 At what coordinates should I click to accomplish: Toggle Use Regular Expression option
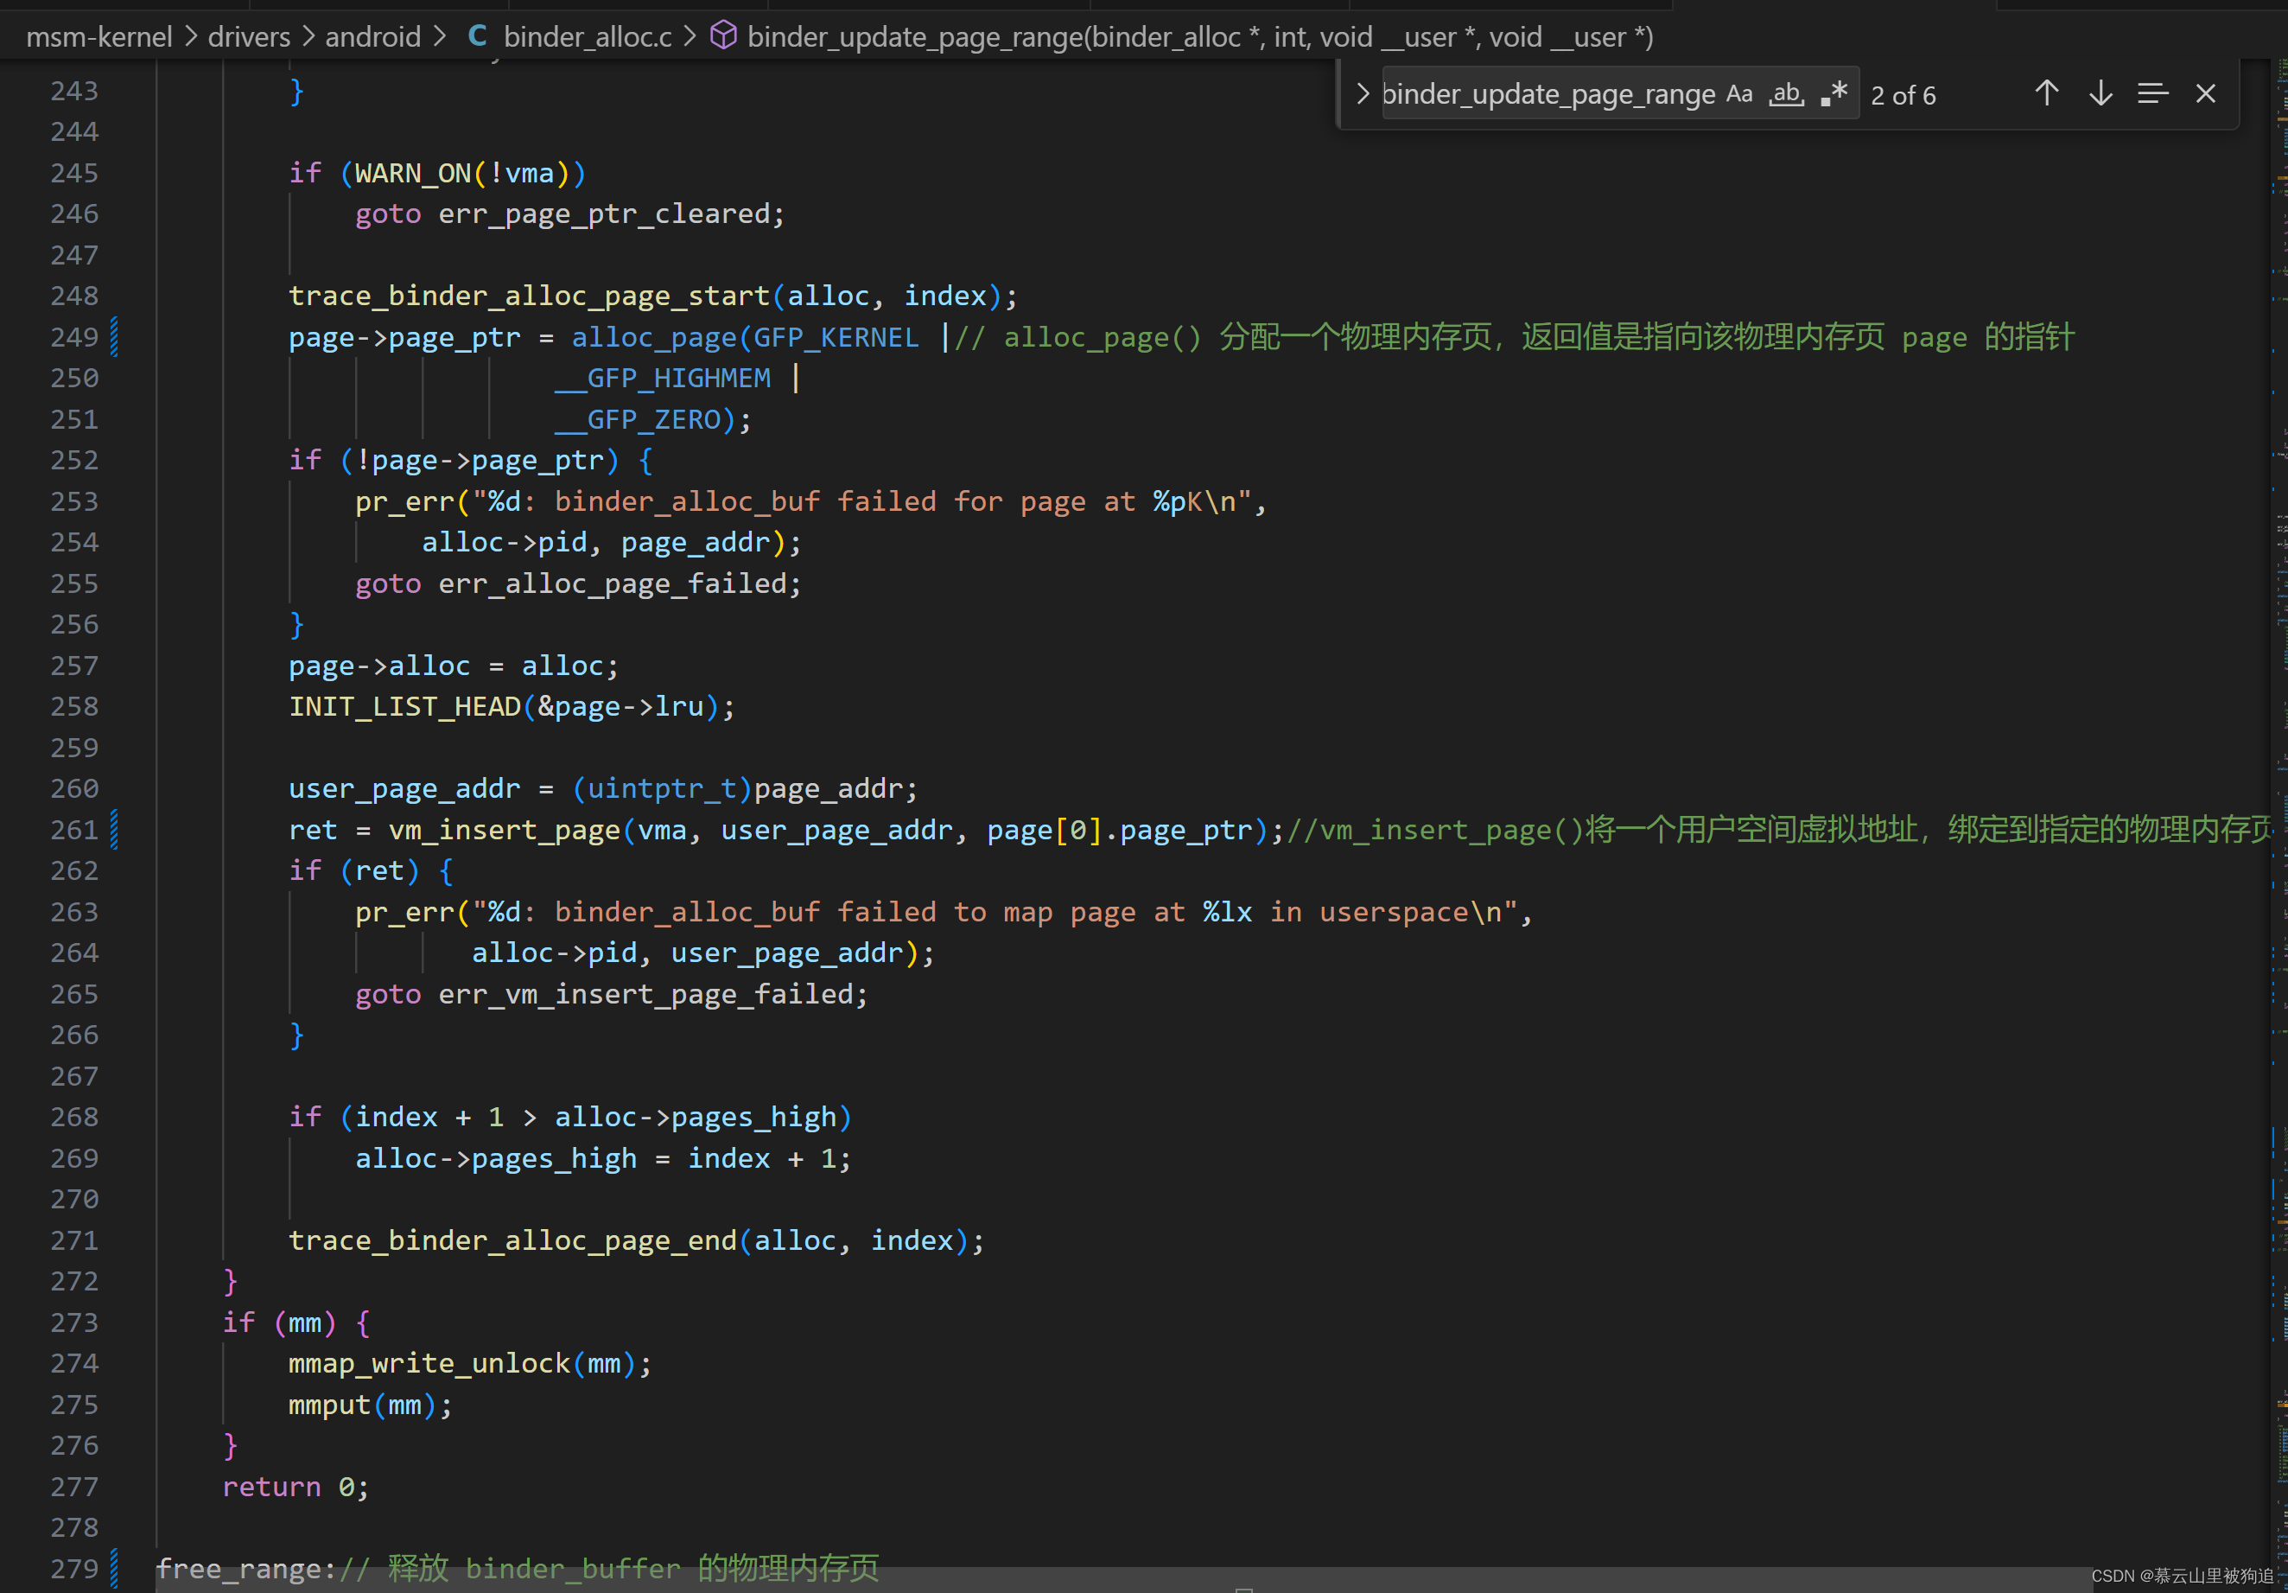1834,93
